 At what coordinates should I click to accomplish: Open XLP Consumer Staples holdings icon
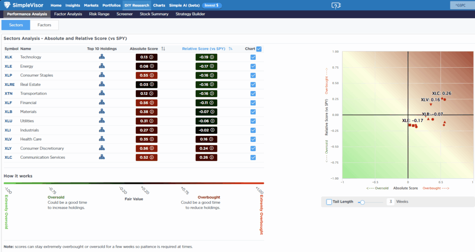click(102, 75)
